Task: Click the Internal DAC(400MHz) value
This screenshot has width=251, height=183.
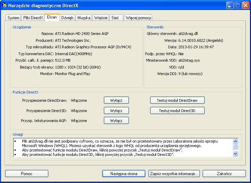Action: click(x=73, y=54)
